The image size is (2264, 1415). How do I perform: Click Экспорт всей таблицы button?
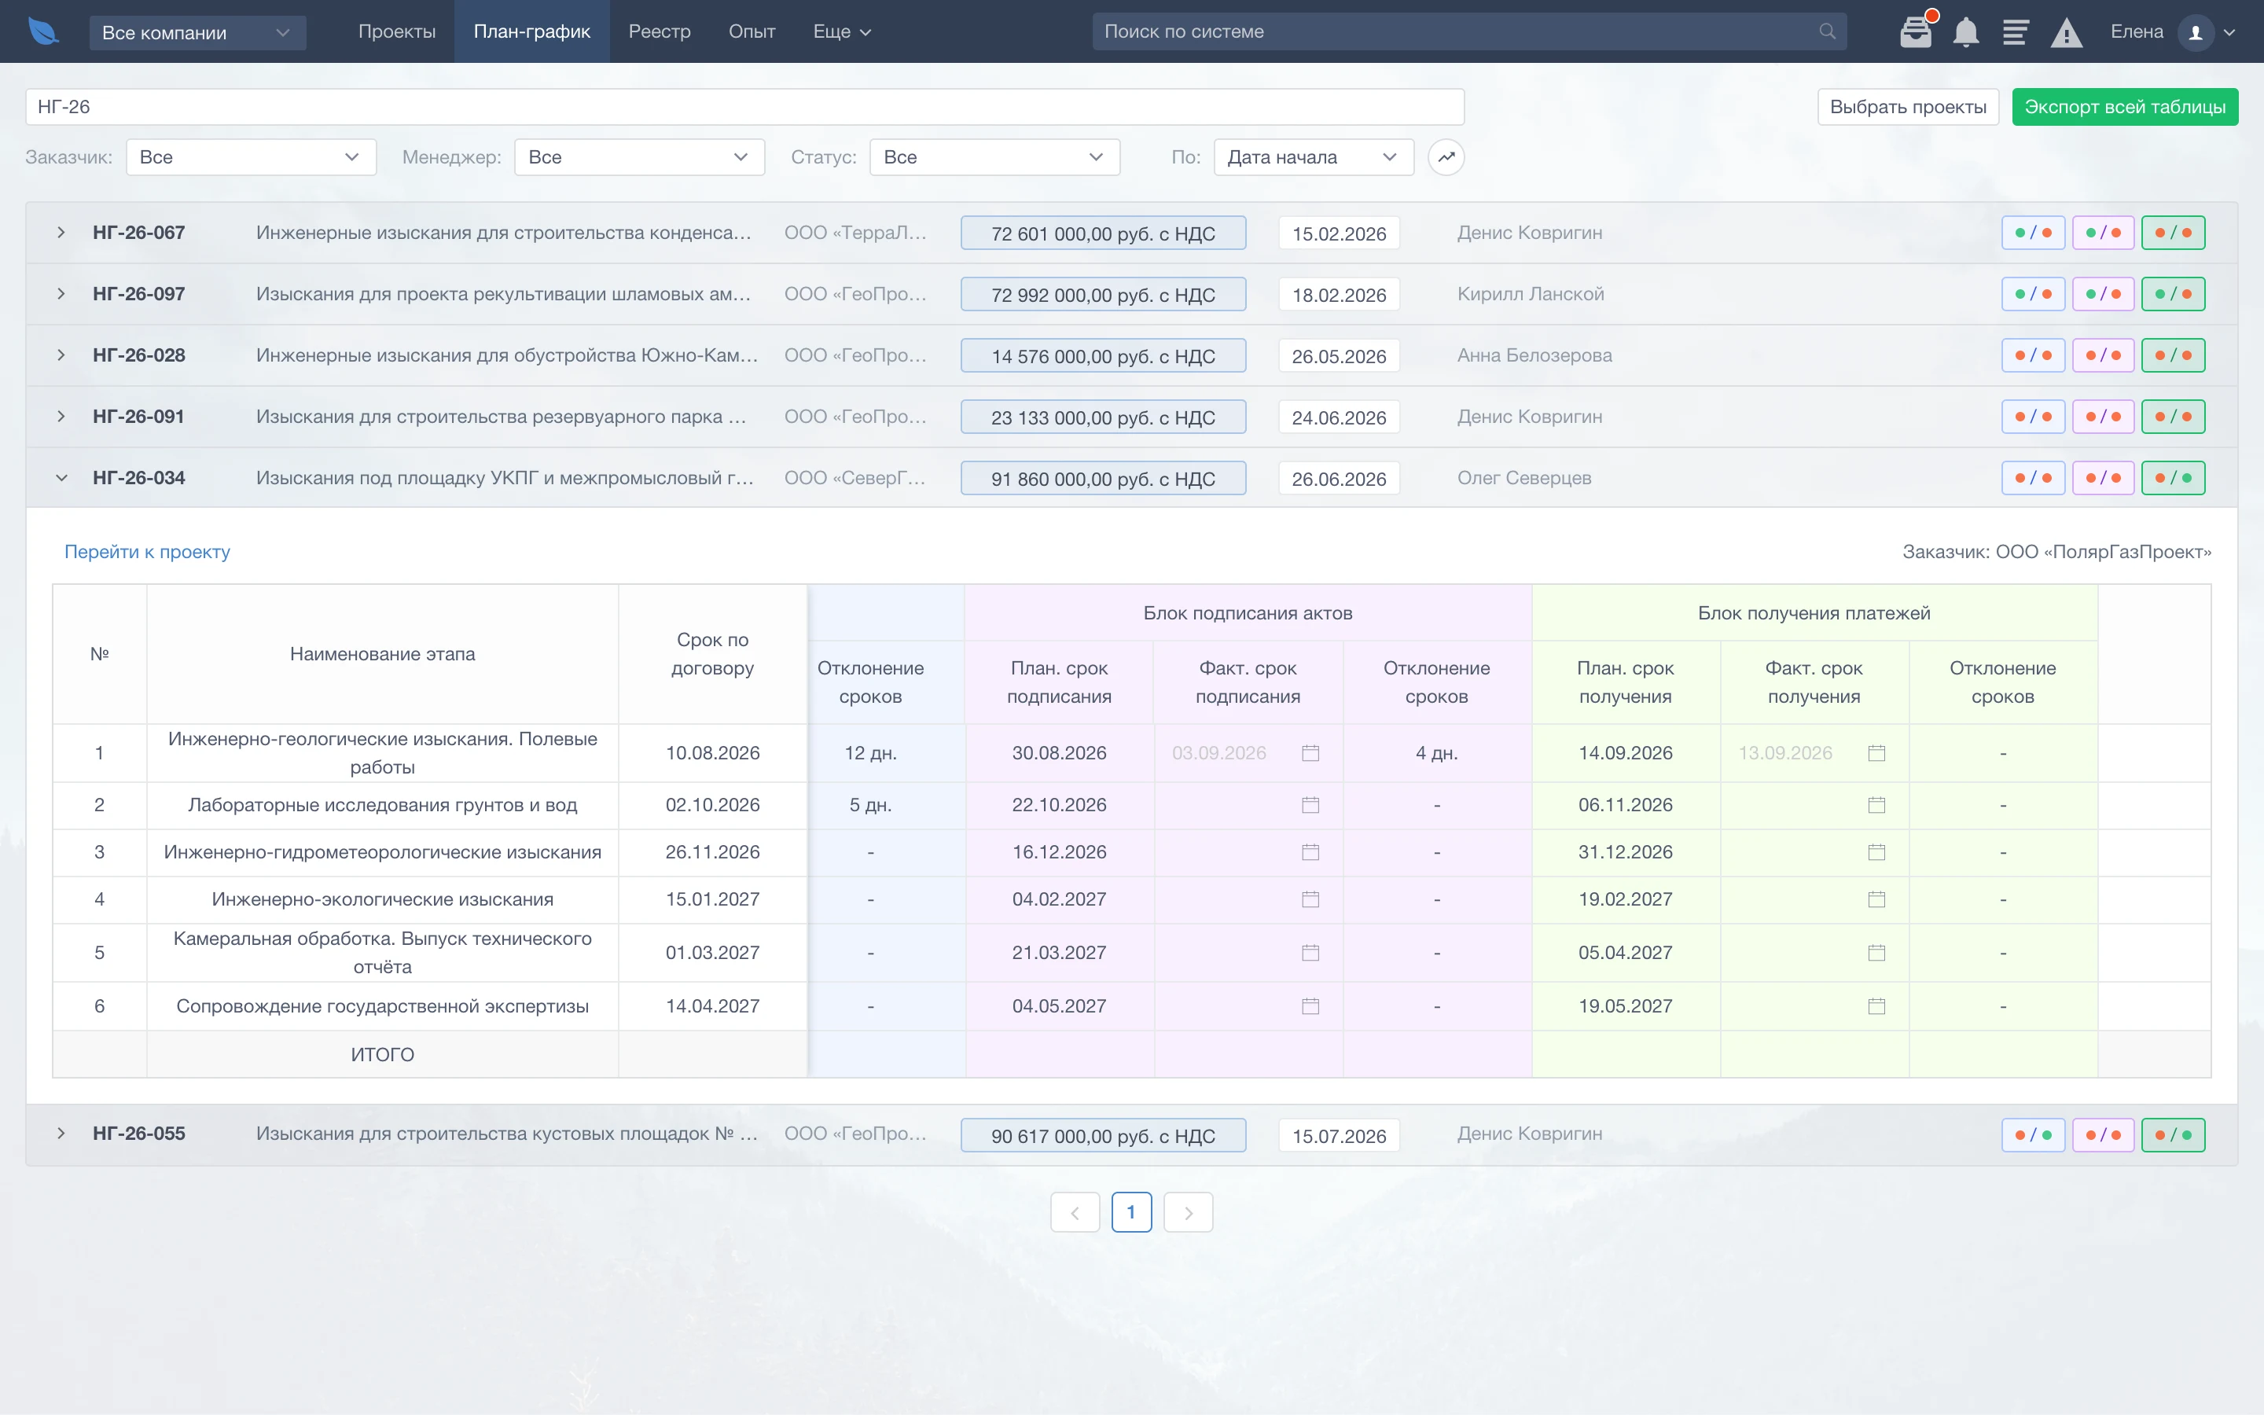coord(2125,107)
